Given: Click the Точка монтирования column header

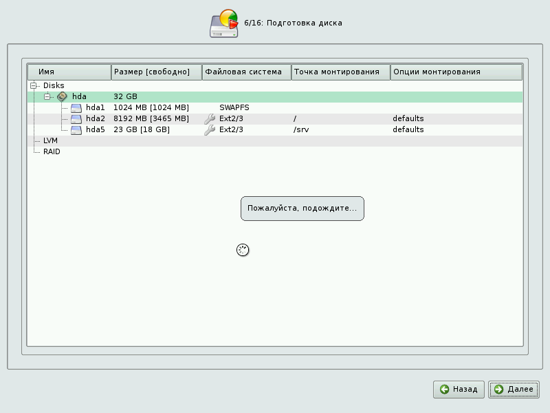Looking at the screenshot, I should pos(340,72).
